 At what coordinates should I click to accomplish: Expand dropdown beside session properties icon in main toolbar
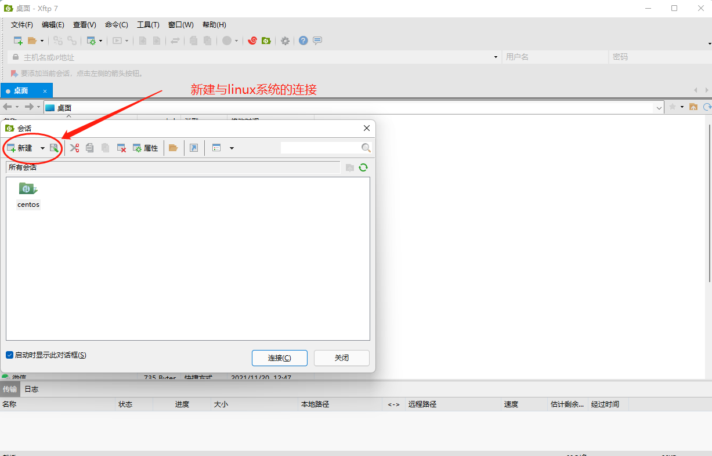click(100, 41)
